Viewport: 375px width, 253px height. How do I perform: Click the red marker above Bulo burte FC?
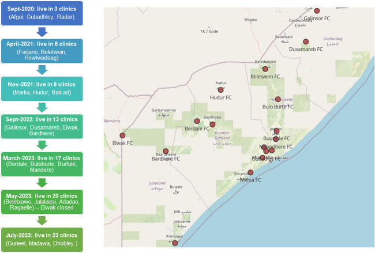[277, 99]
